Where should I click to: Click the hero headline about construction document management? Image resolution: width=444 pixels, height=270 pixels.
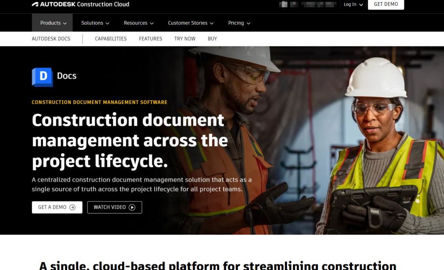pyautogui.click(x=130, y=140)
